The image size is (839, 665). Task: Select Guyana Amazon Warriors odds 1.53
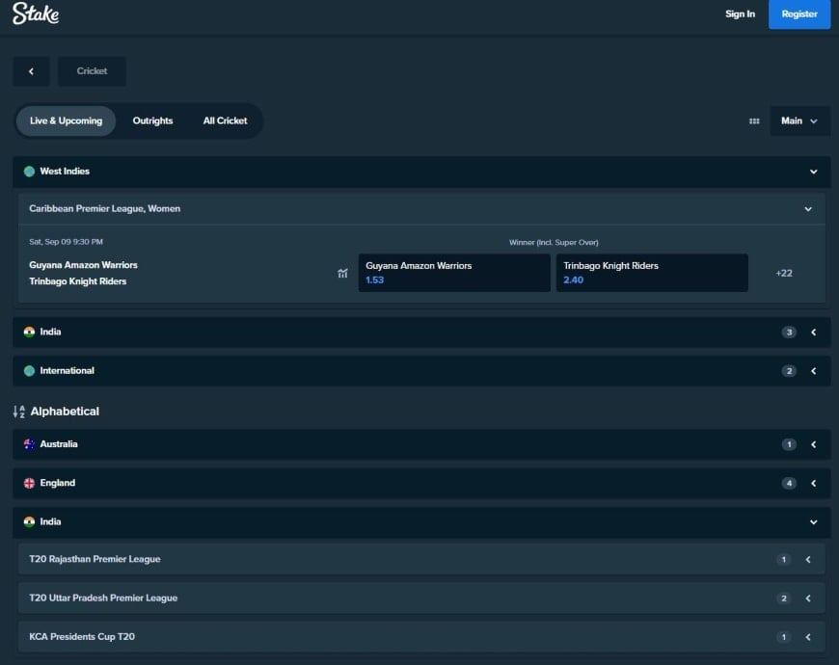pyautogui.click(x=453, y=272)
